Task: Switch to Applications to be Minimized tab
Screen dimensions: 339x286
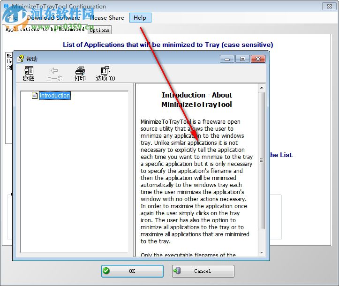Action: click(x=45, y=29)
